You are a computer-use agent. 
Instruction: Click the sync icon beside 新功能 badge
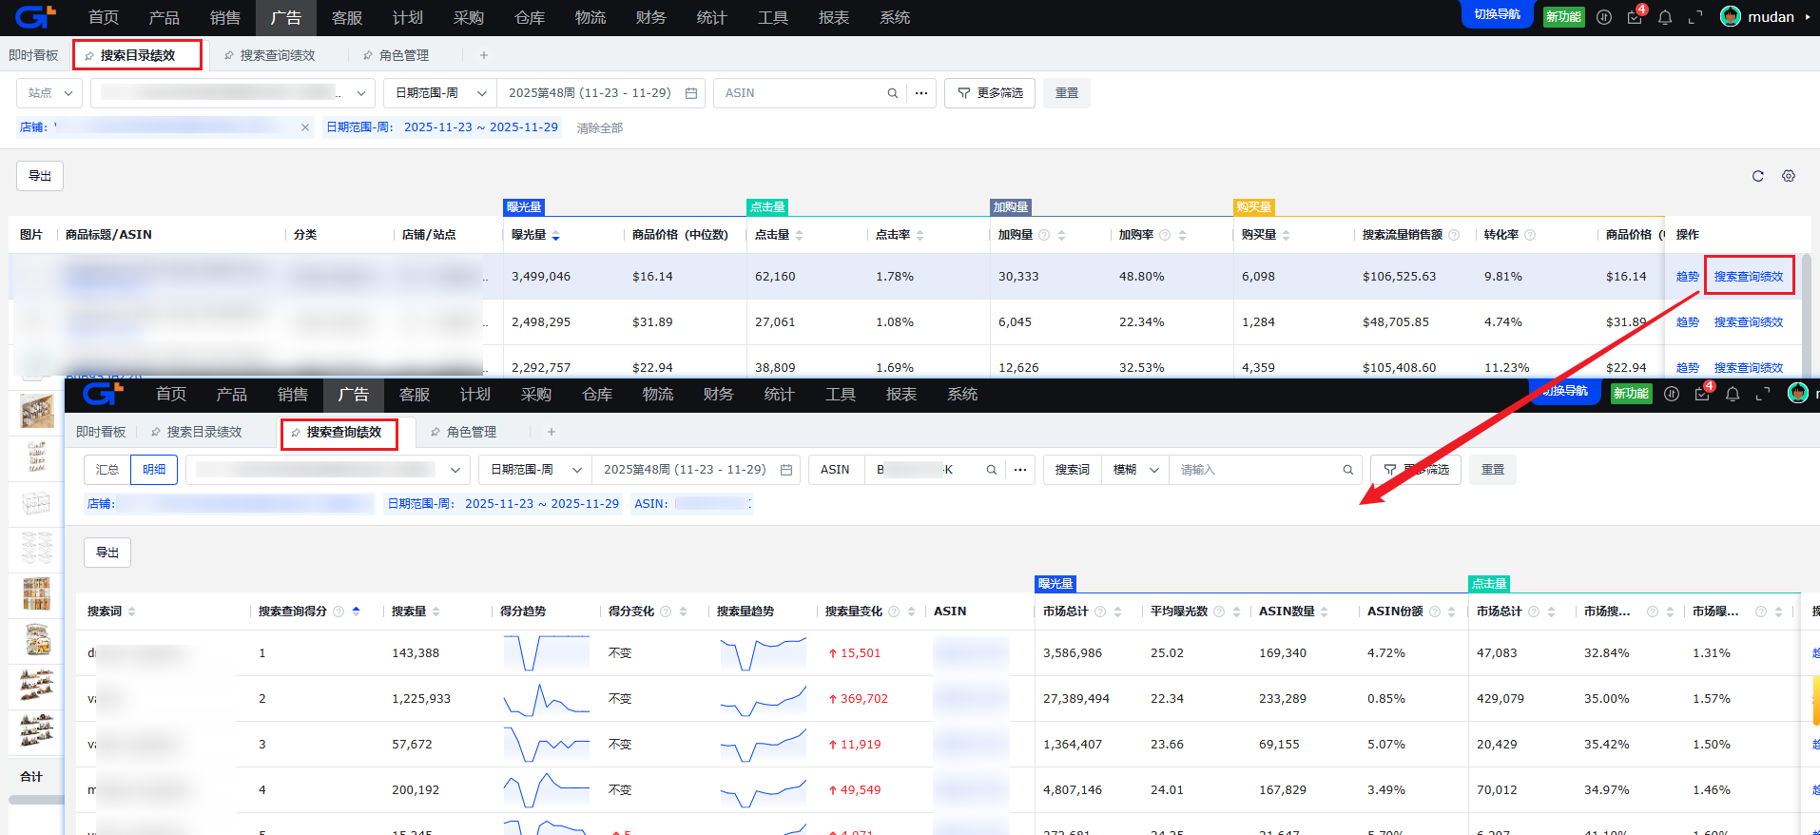click(x=1604, y=17)
